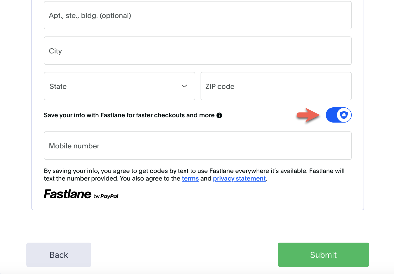Click the Fastlane logo

68,194
